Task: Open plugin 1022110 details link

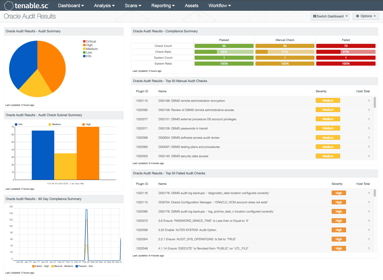Action: click(142, 101)
